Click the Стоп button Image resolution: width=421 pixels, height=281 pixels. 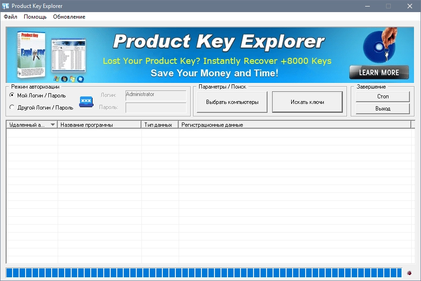[x=383, y=96]
